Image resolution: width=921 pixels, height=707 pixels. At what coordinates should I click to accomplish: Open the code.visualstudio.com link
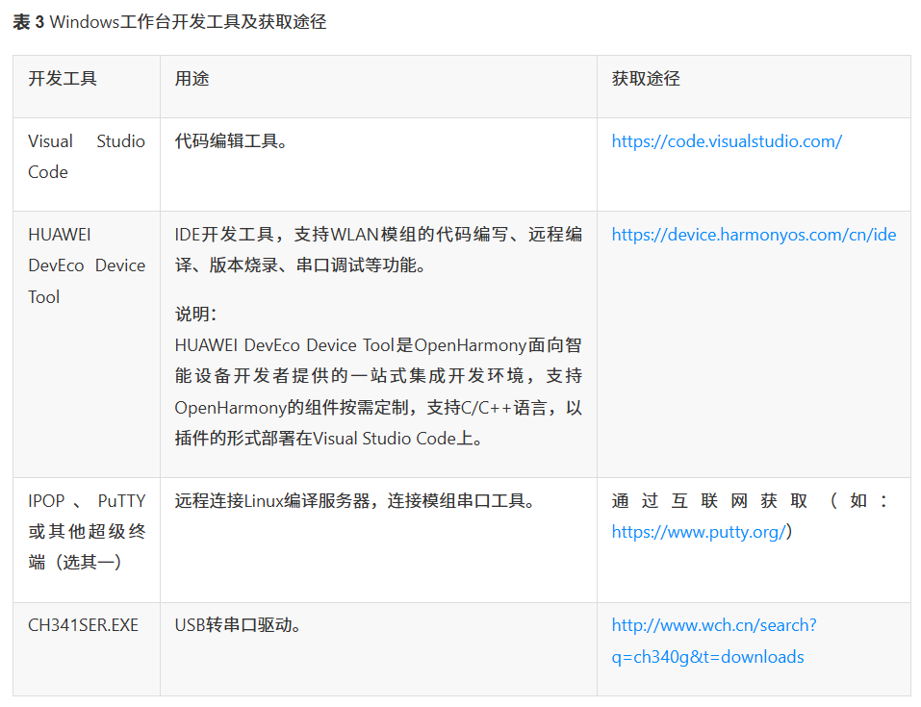click(727, 141)
